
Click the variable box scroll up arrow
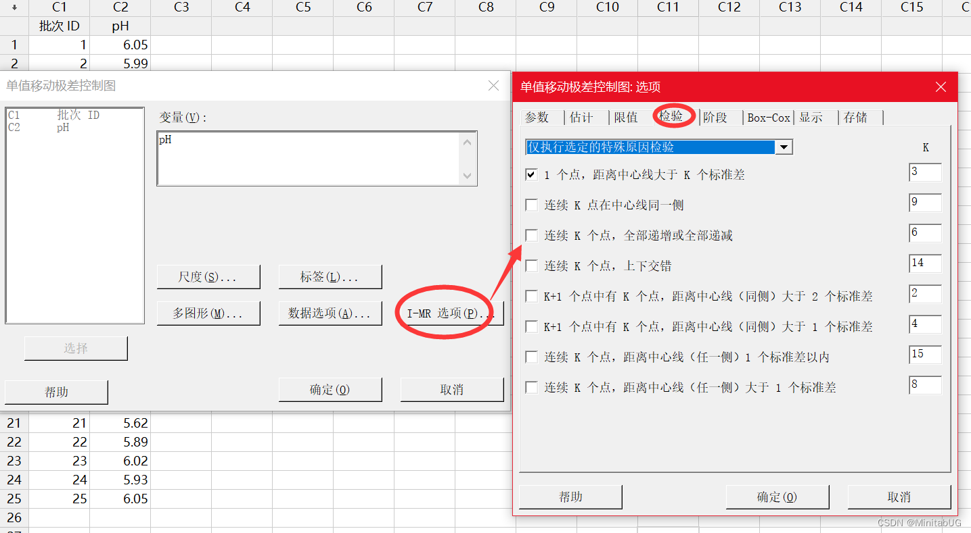tap(468, 141)
